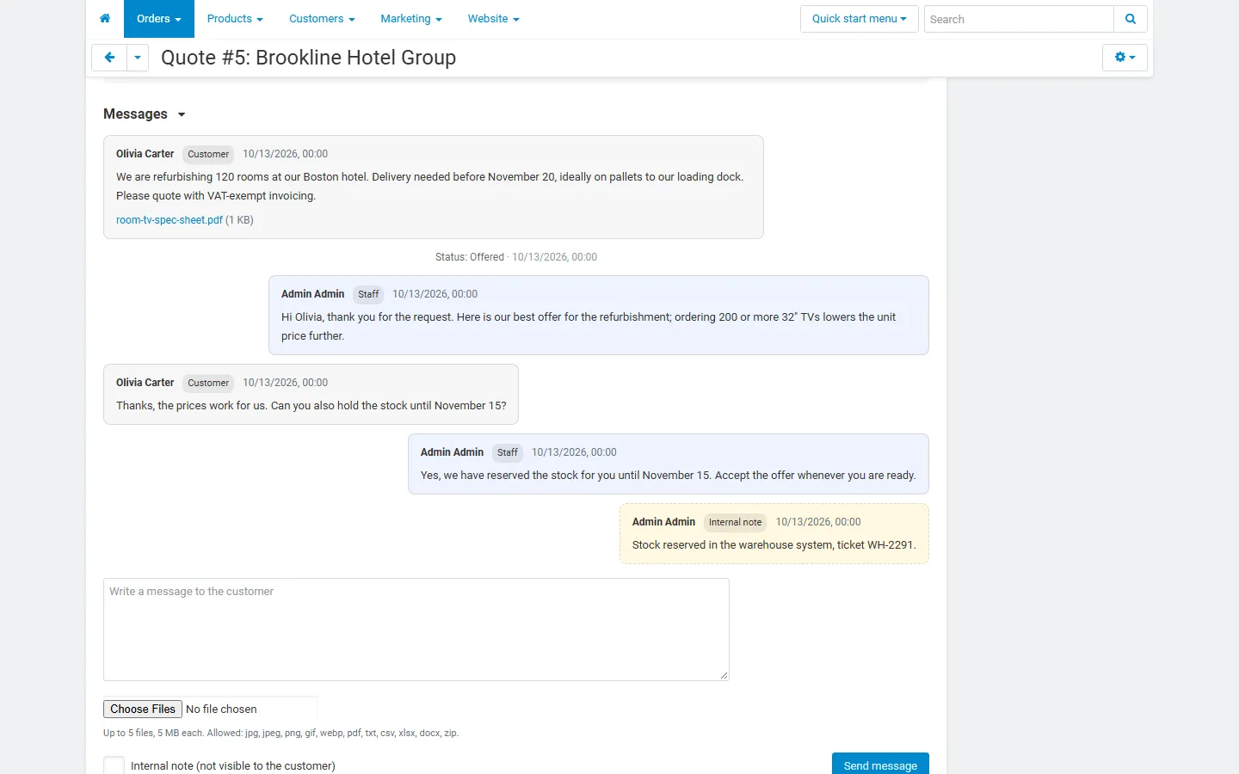This screenshot has width=1239, height=774.
Task: Expand the Quick start menu
Action: pos(860,19)
